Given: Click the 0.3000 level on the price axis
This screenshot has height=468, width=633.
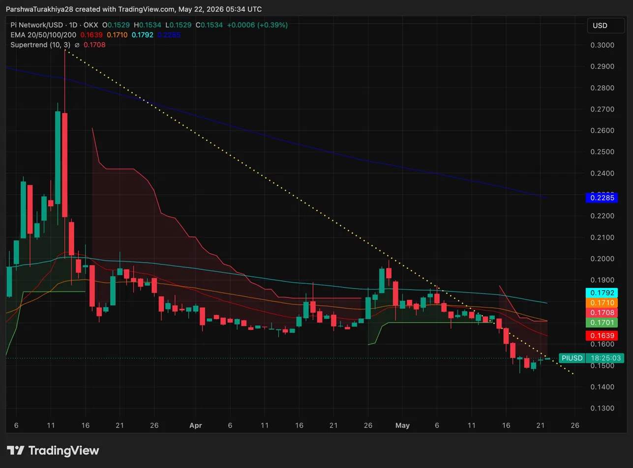Looking at the screenshot, I should pyautogui.click(x=602, y=45).
